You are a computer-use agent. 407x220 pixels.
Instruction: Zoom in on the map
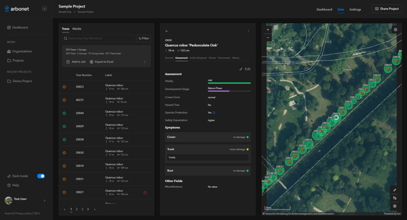coord(268,30)
